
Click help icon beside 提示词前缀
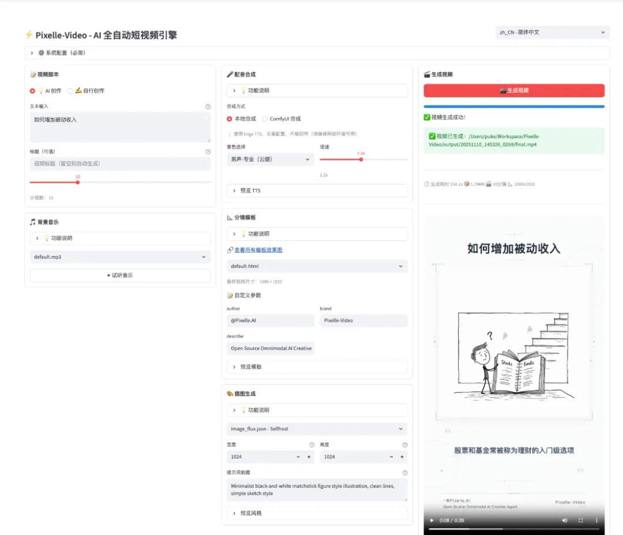click(404, 473)
